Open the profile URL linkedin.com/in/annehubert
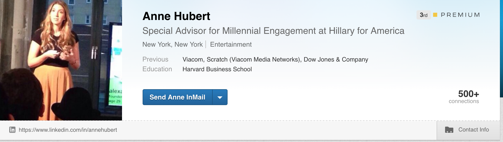This screenshot has width=503, height=142. pos(68,130)
